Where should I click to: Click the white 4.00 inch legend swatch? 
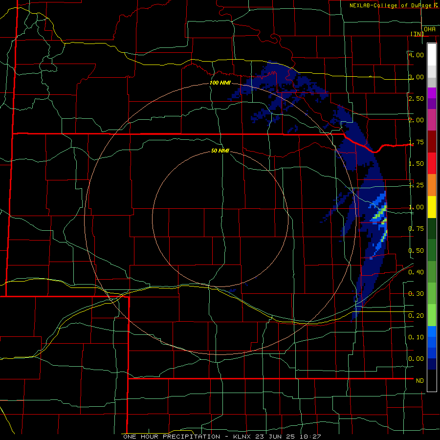pyautogui.click(x=432, y=55)
